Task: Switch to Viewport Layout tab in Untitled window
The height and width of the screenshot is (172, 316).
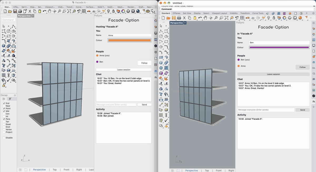Action: (x=219, y=13)
